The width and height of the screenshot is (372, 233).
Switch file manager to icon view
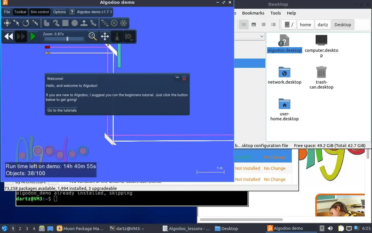point(244,24)
